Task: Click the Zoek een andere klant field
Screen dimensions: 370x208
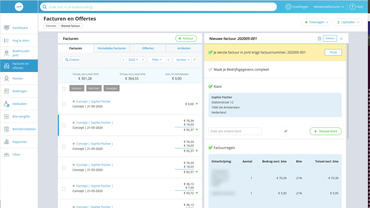Action: (235, 131)
